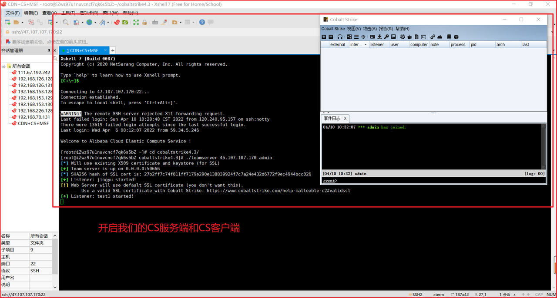557x298 pixels.
Task: Toggle full screen mode icon in Xshell
Action: pyautogui.click(x=136, y=22)
